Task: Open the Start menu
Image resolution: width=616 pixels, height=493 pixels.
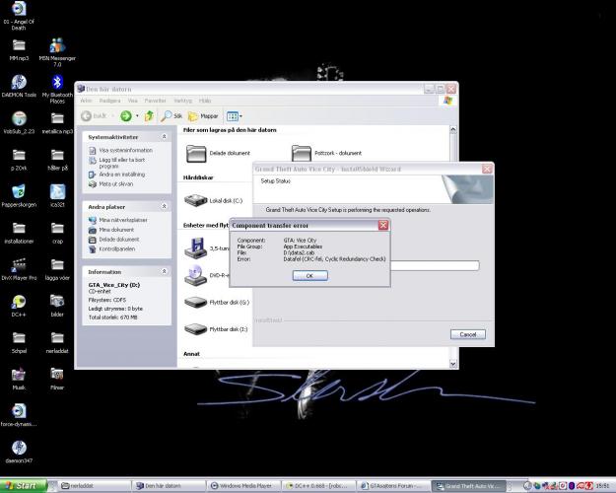Action: point(22,486)
